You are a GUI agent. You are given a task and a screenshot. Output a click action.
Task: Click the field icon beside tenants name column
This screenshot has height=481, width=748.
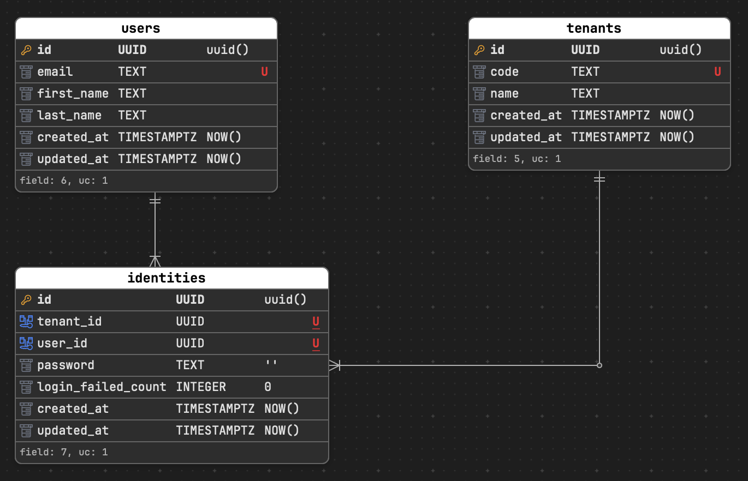(479, 93)
